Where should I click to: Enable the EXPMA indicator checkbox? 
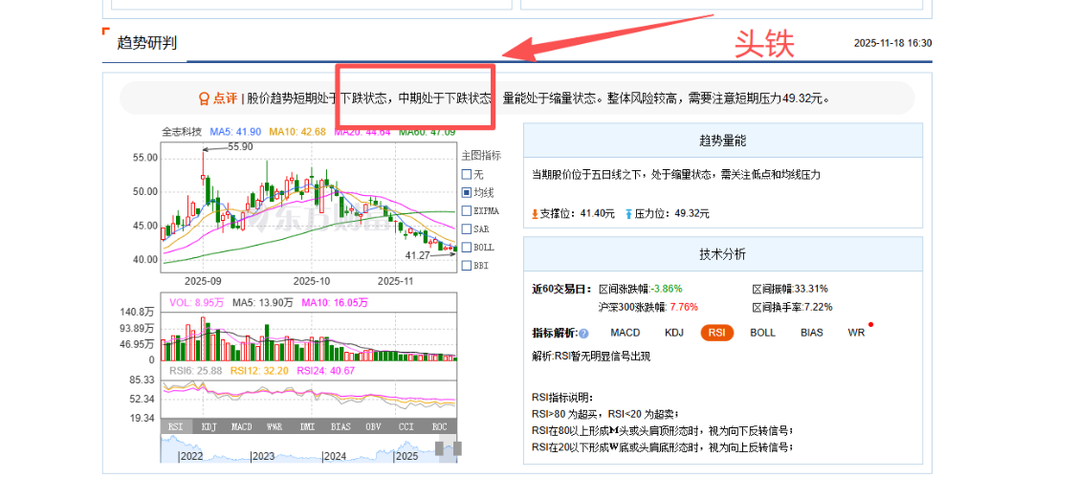click(467, 210)
